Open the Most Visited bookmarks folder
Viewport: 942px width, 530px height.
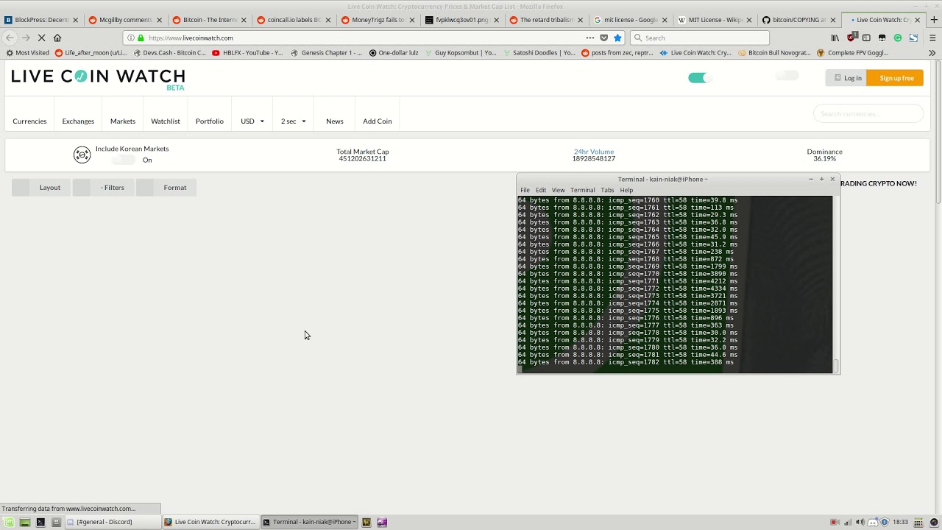pos(27,53)
